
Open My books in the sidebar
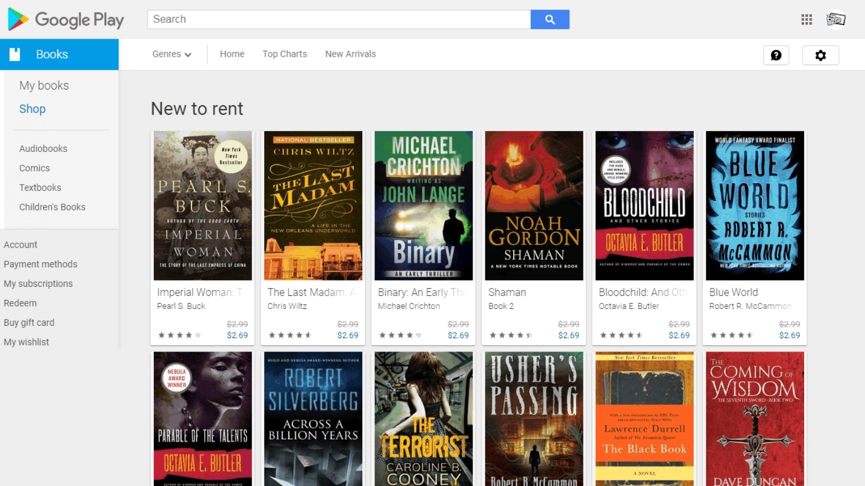44,85
